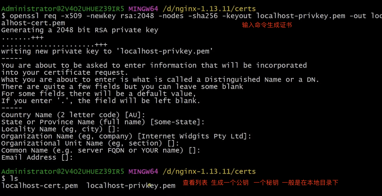Click the openssl req command line
The height and width of the screenshot is (196, 382).
tap(192, 16)
